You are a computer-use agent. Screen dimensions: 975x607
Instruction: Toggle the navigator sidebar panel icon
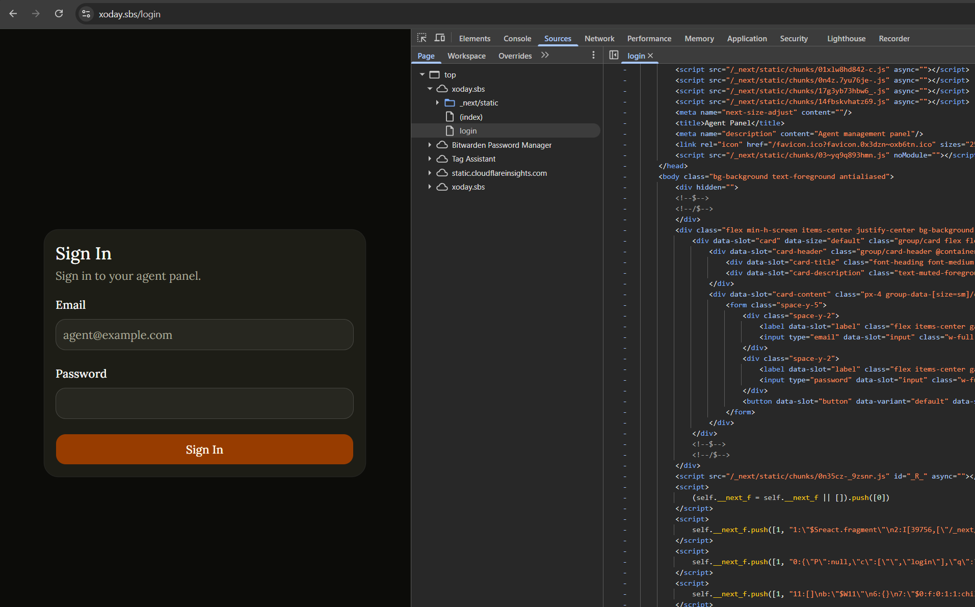pos(614,55)
